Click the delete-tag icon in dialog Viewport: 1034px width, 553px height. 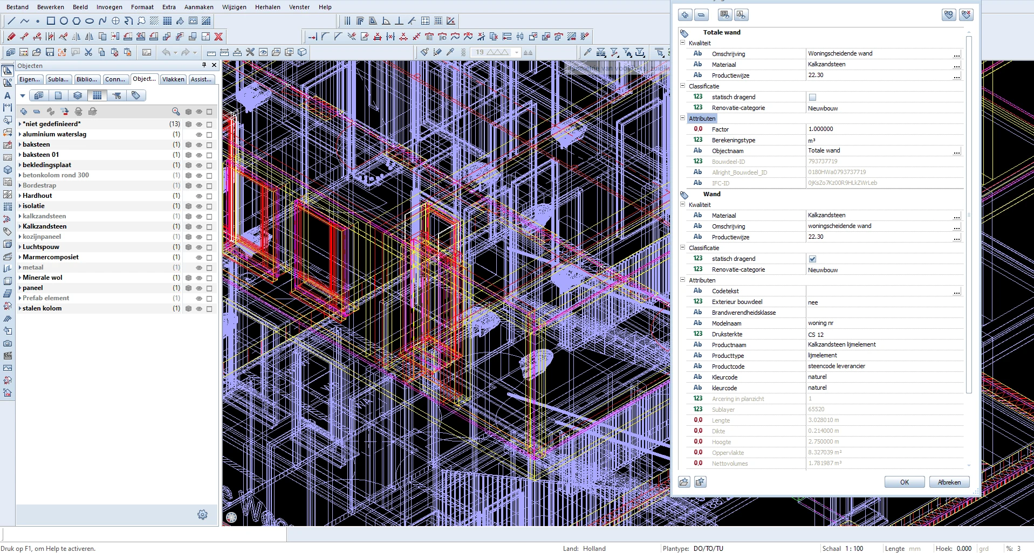point(966,15)
